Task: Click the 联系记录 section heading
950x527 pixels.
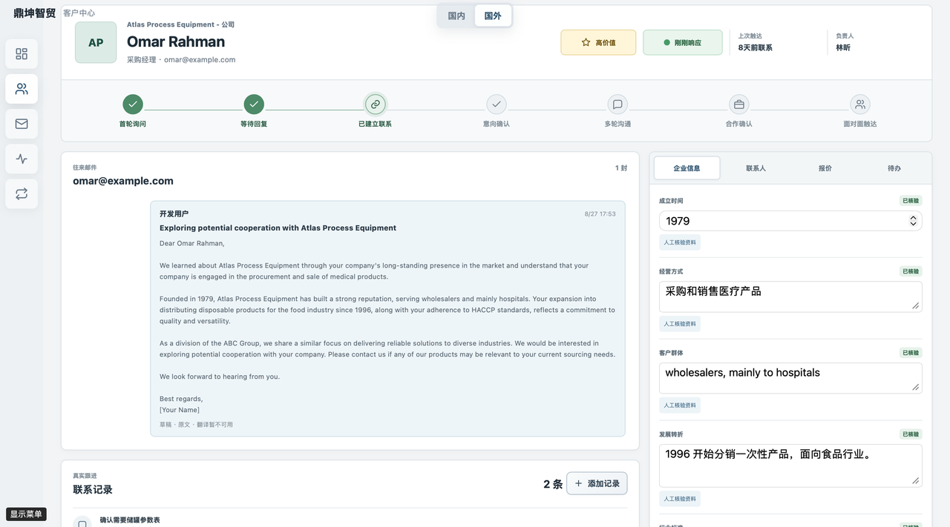Action: (93, 489)
